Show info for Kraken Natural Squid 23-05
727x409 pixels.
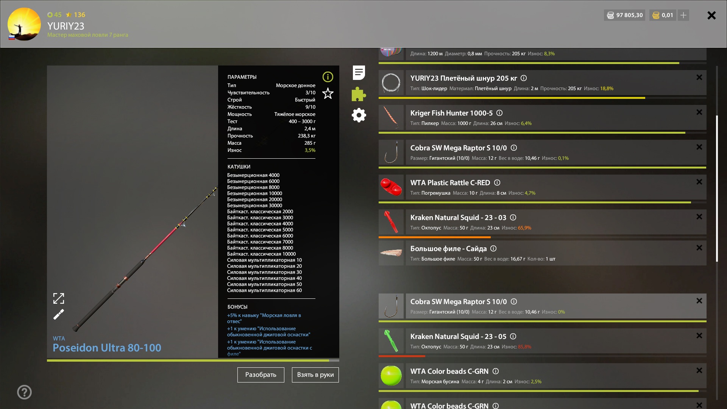pos(513,336)
